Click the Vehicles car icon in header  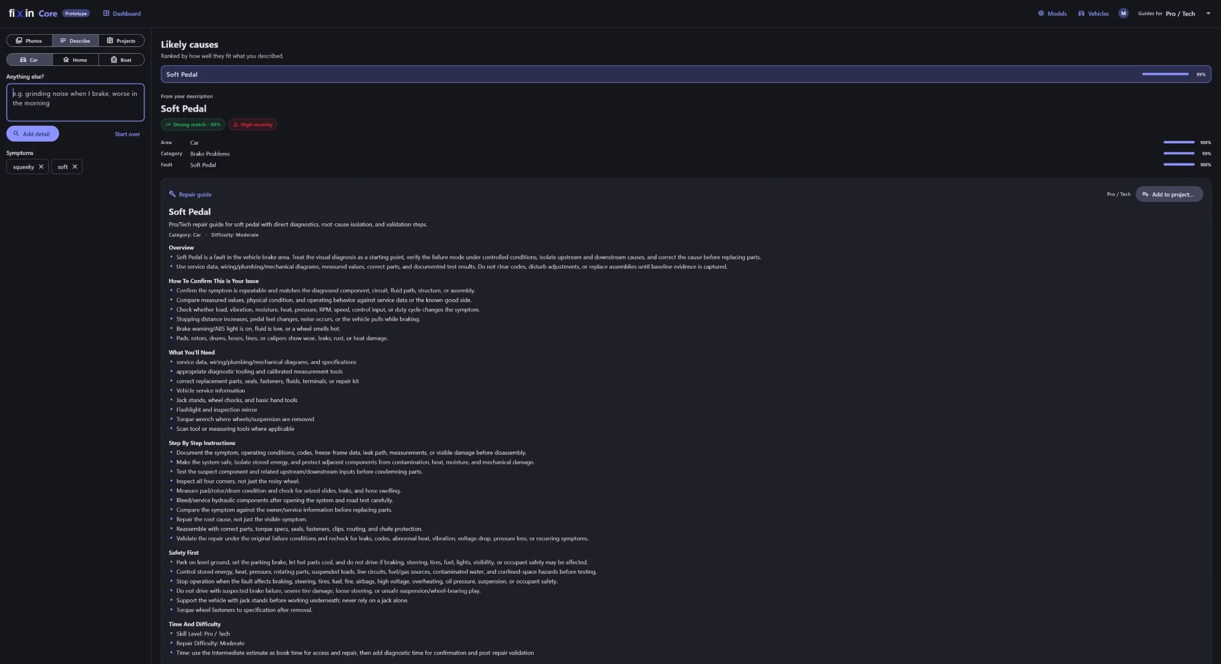(x=1081, y=13)
